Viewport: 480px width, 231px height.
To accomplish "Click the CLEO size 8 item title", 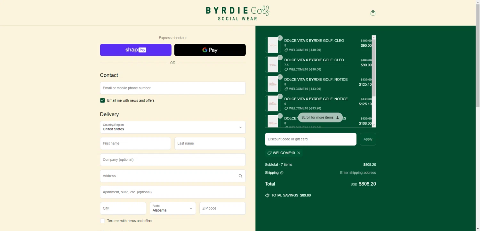I will (314, 41).
